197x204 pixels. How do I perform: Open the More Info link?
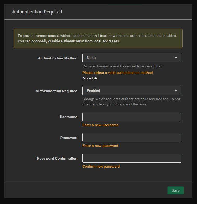tap(90, 78)
